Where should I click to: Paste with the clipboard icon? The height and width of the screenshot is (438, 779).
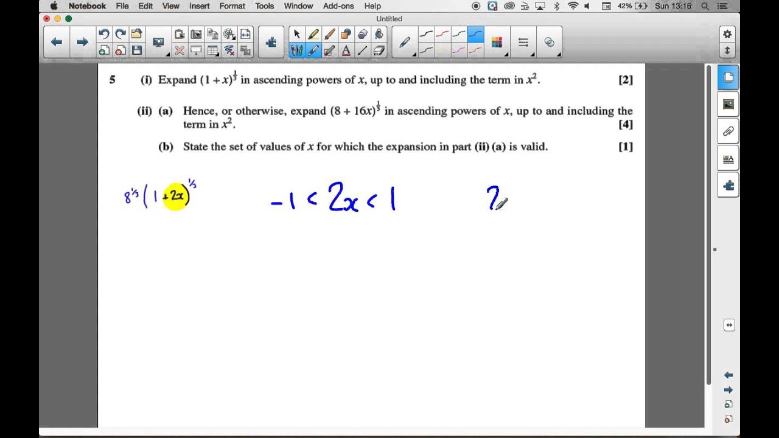pos(180,34)
